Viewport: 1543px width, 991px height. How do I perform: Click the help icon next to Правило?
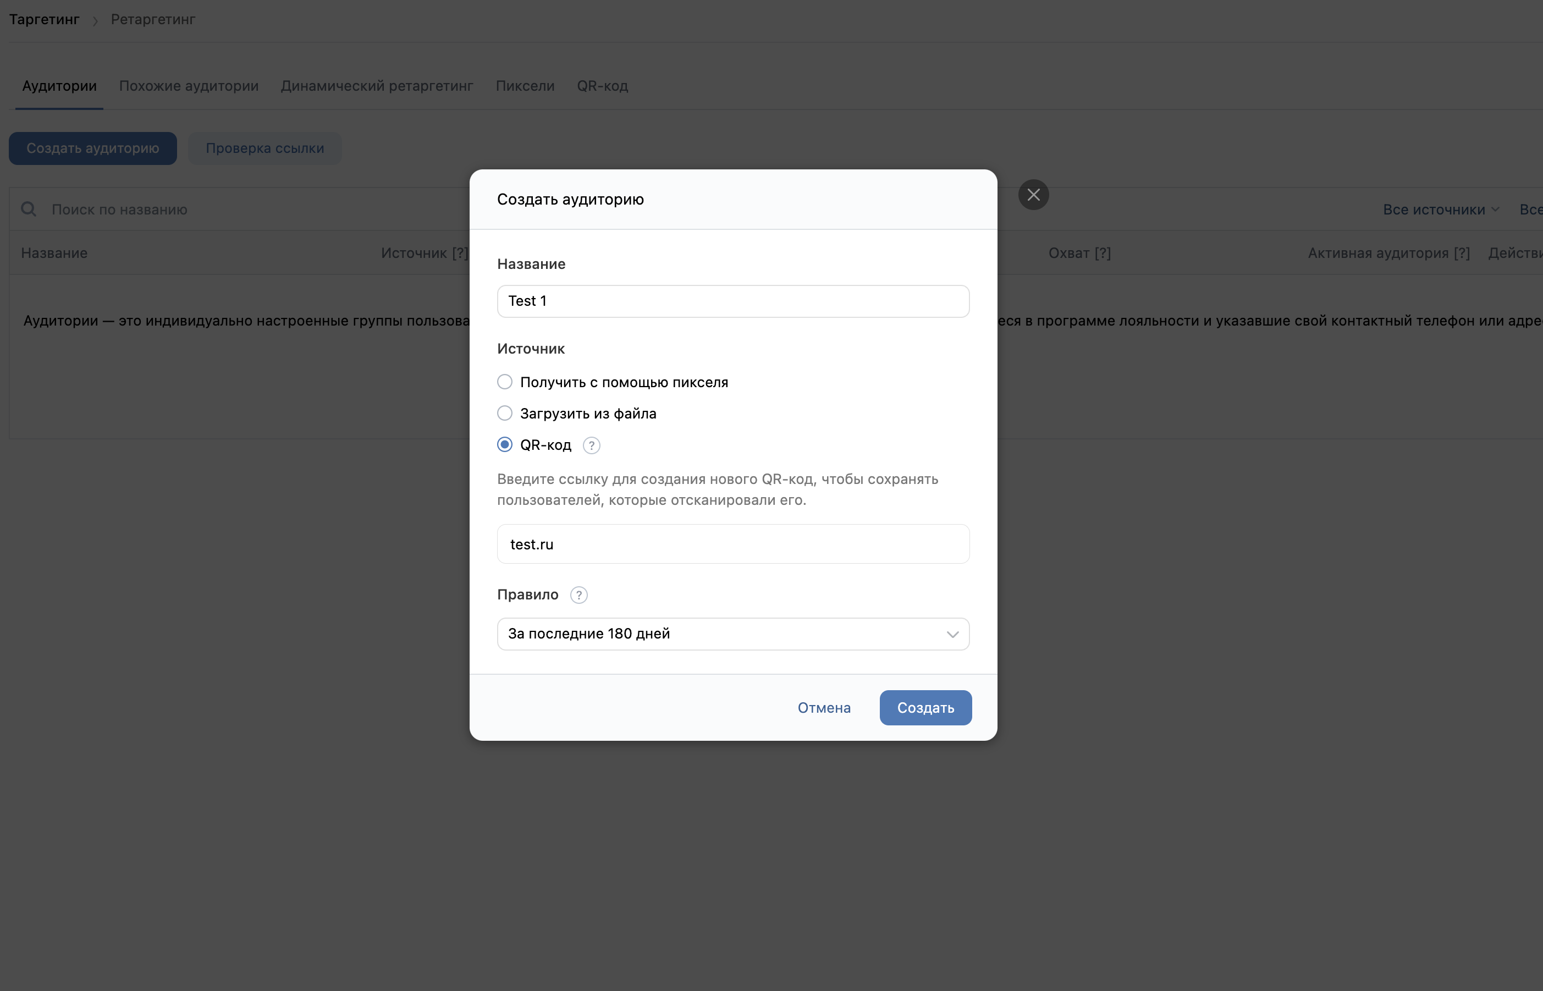click(578, 594)
